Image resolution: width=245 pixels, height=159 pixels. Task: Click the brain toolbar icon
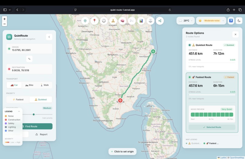pyautogui.click(x=122, y=21)
